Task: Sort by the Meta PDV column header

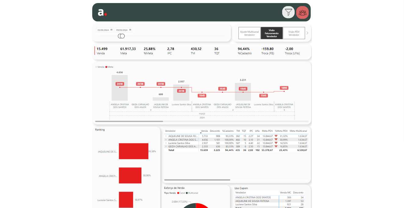Action: coord(267,131)
